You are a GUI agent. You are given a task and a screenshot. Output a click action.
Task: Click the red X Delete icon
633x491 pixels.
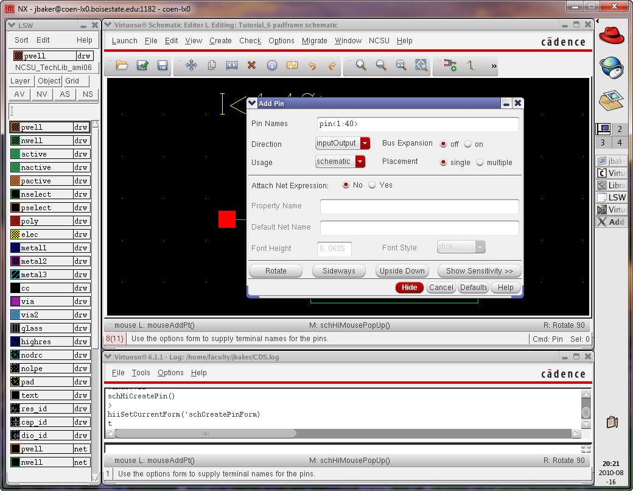click(x=251, y=65)
